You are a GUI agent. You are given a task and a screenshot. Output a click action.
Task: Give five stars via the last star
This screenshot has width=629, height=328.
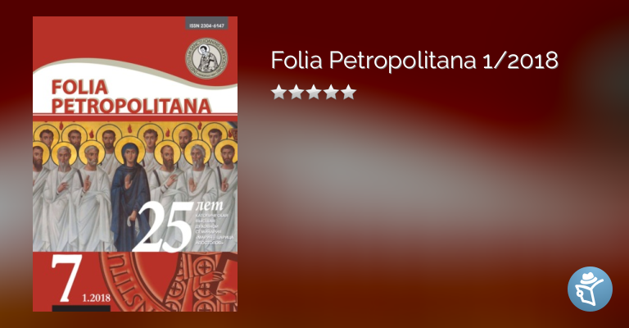(x=349, y=92)
